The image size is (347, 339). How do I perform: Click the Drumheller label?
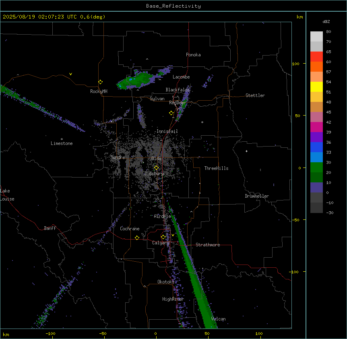(x=257, y=196)
